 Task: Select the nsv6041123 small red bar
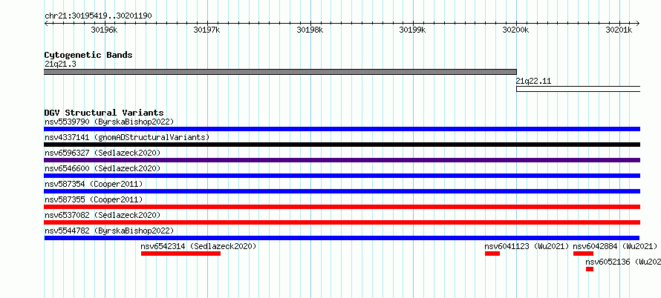pos(492,254)
